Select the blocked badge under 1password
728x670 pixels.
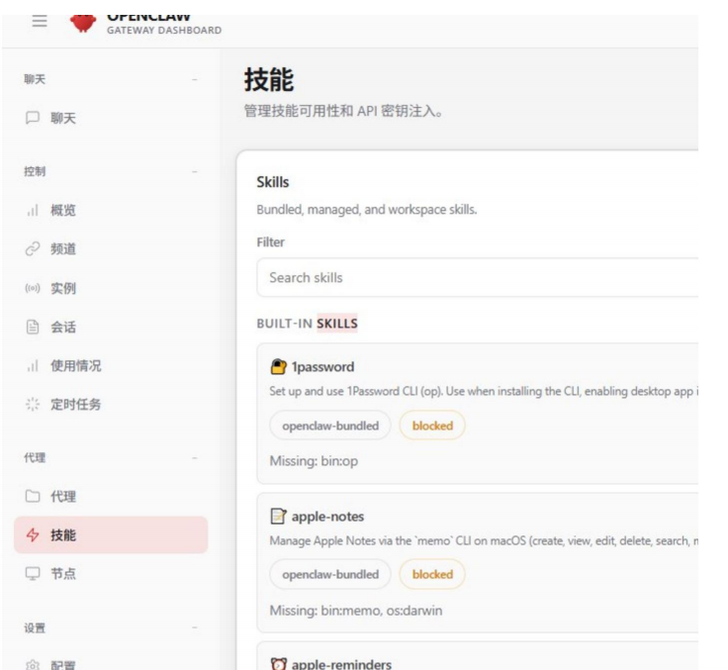[x=432, y=426]
